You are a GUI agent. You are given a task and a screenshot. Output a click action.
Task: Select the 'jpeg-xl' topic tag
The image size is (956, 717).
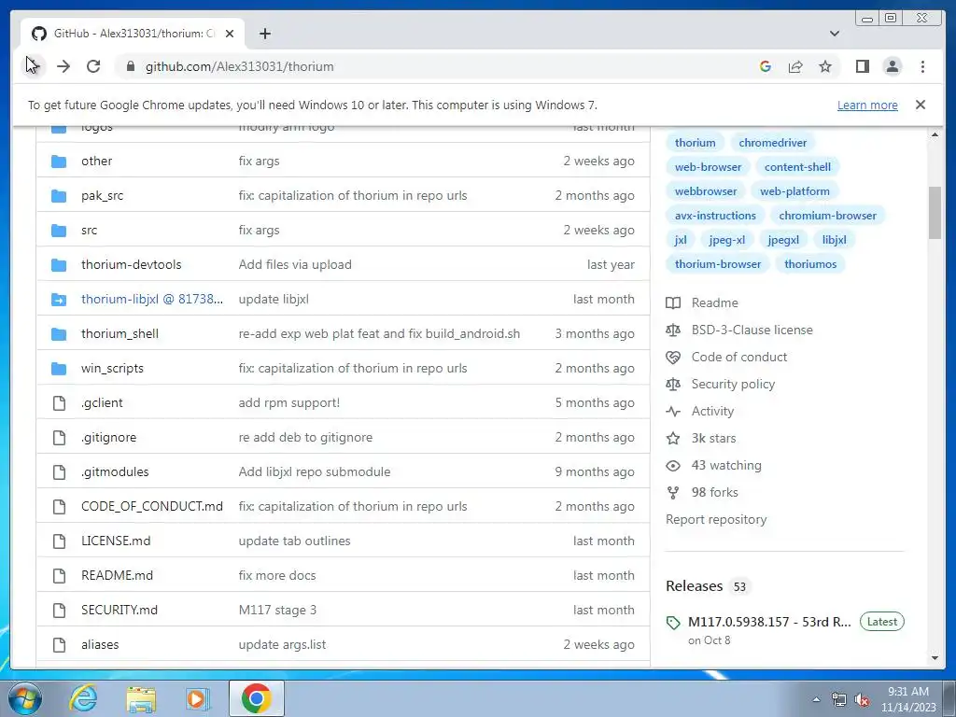click(x=726, y=240)
